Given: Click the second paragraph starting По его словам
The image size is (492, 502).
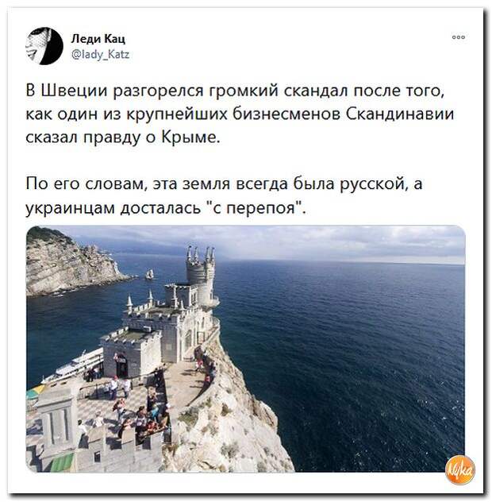Looking at the screenshot, I should (x=224, y=195).
